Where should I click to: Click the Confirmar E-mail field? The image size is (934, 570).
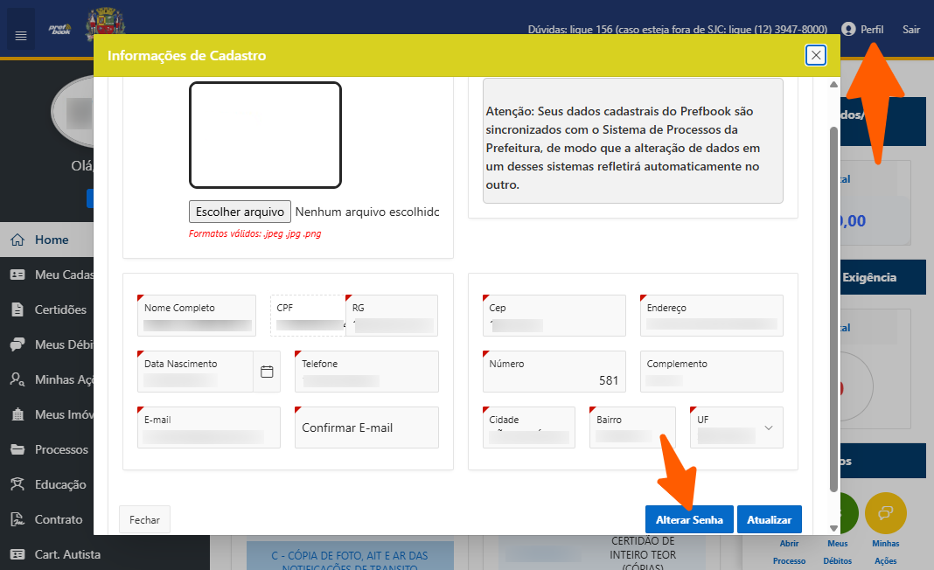point(366,427)
